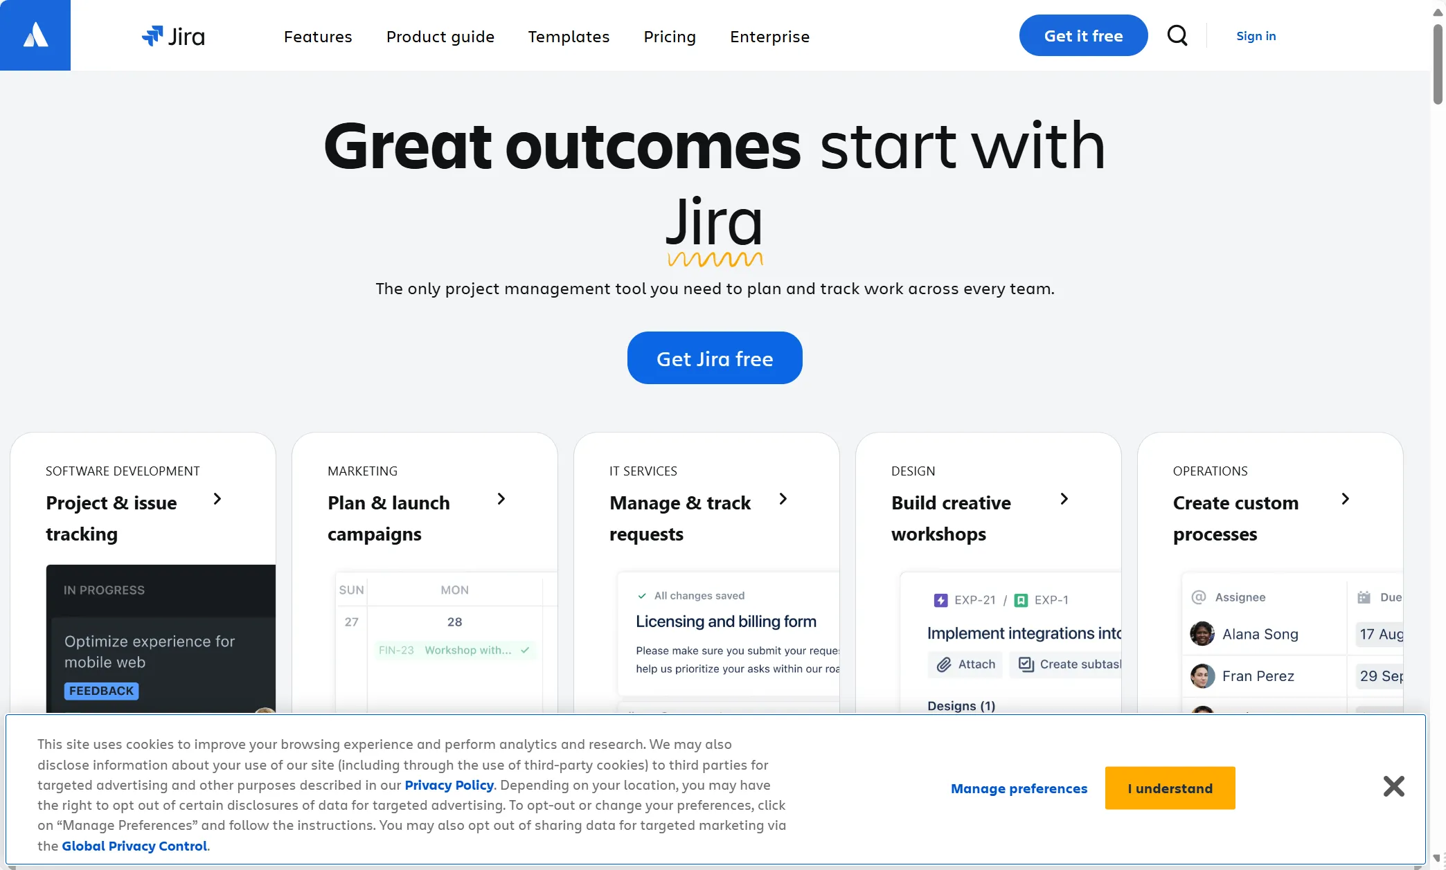Expand the Enterprise dropdown
The width and height of the screenshot is (1446, 870).
[x=769, y=36]
